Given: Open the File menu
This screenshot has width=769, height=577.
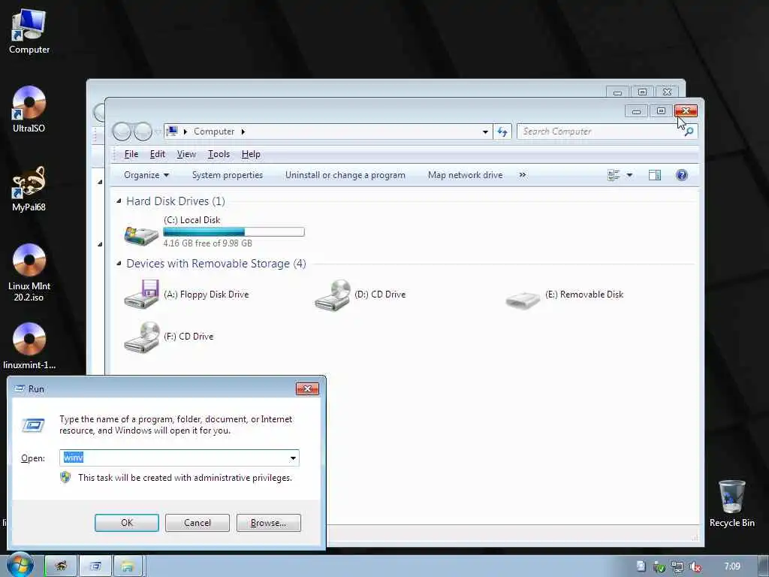Looking at the screenshot, I should tap(131, 154).
